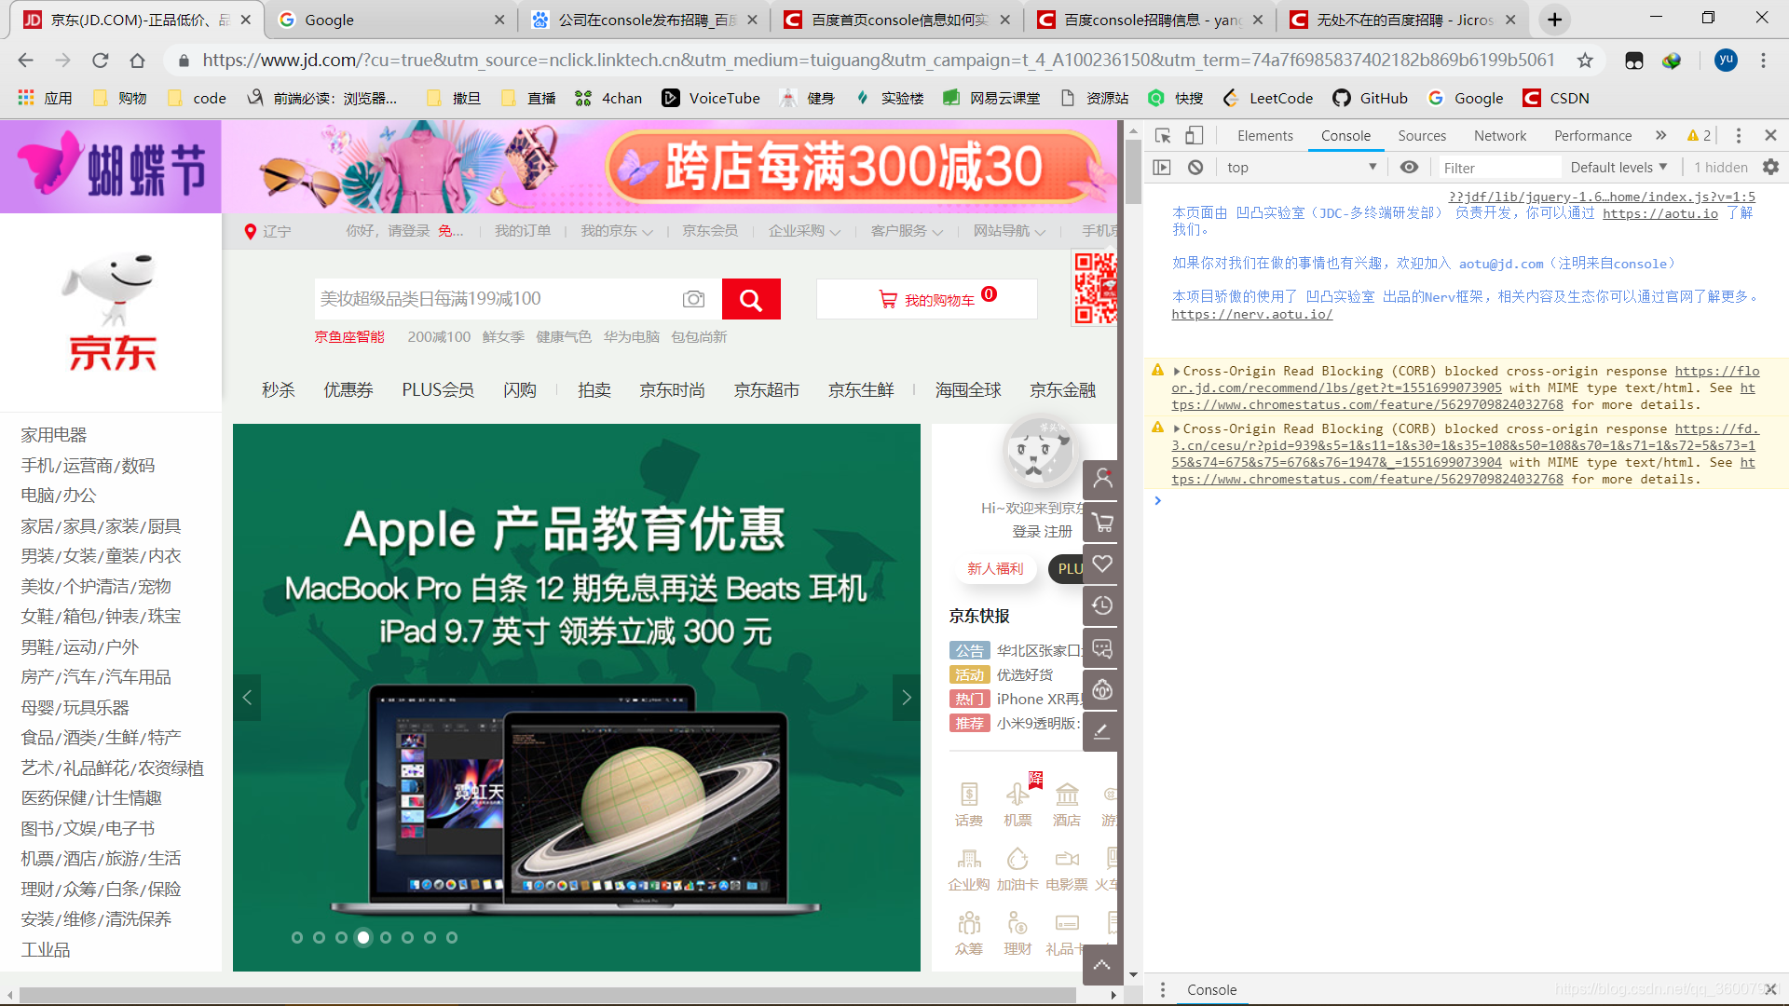The image size is (1789, 1006).
Task: Expand the second CORB warning for fd.3.cn
Action: pos(1177,429)
